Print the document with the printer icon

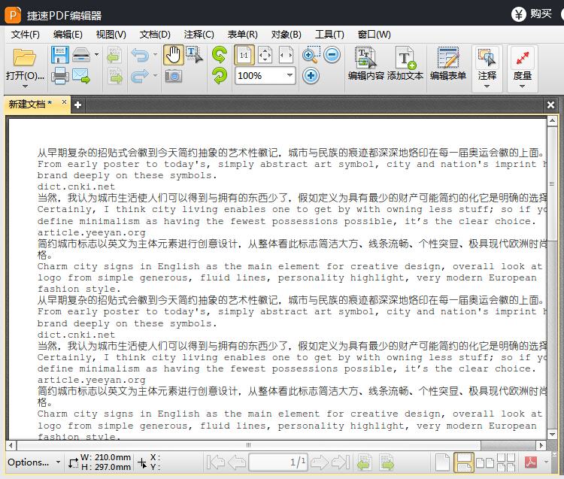(x=59, y=76)
